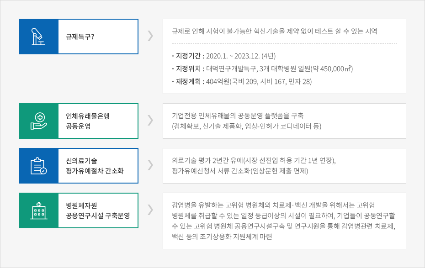Click the text 기업전용 인체유래물의 공동운영 플랫폼을 구축
Viewport: 425px width, 268px height.
(238, 116)
